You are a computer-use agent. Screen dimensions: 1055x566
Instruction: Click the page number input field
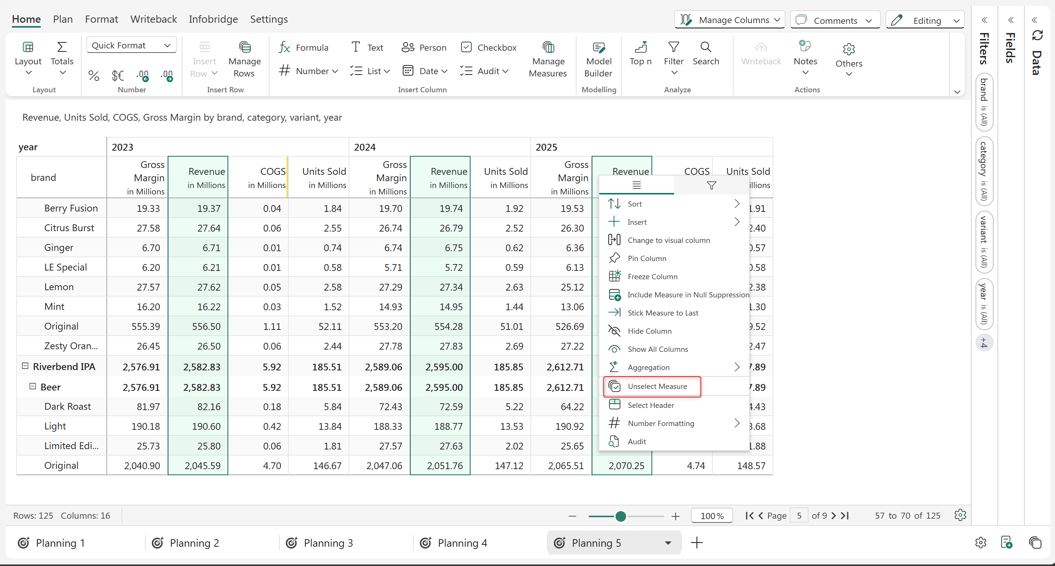[799, 516]
